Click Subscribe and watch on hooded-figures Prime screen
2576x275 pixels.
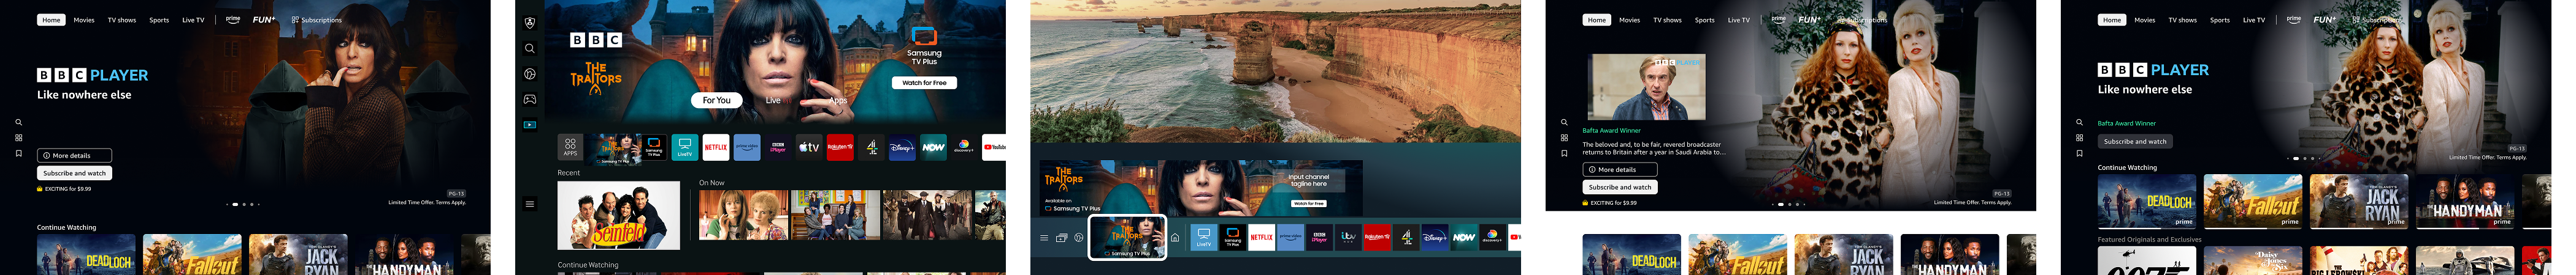coord(74,174)
